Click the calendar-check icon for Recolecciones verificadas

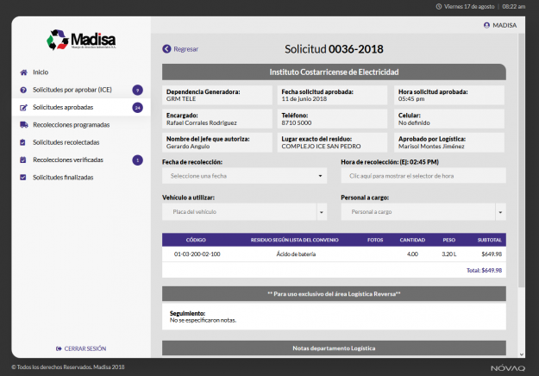(x=23, y=160)
